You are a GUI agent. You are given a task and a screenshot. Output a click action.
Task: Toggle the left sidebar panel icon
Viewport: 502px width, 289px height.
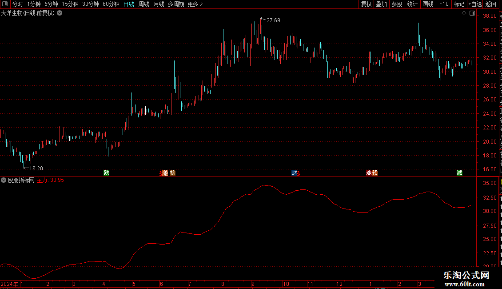point(5,4)
